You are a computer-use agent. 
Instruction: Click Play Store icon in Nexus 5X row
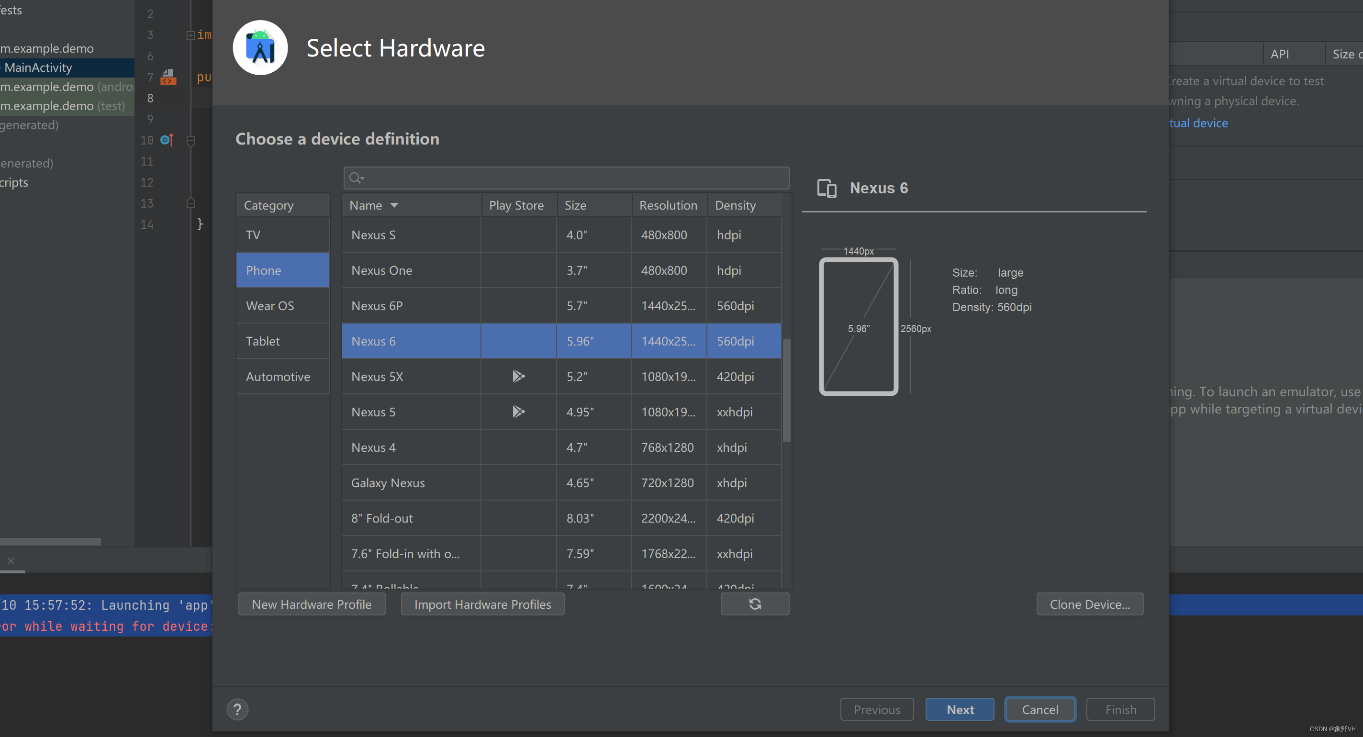[x=518, y=376]
